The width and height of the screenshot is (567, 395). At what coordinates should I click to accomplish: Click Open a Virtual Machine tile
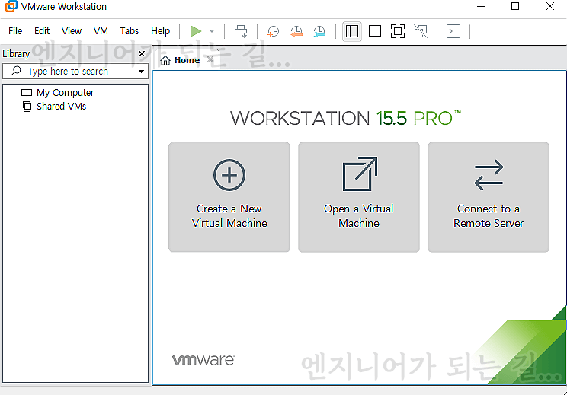pyautogui.click(x=359, y=197)
